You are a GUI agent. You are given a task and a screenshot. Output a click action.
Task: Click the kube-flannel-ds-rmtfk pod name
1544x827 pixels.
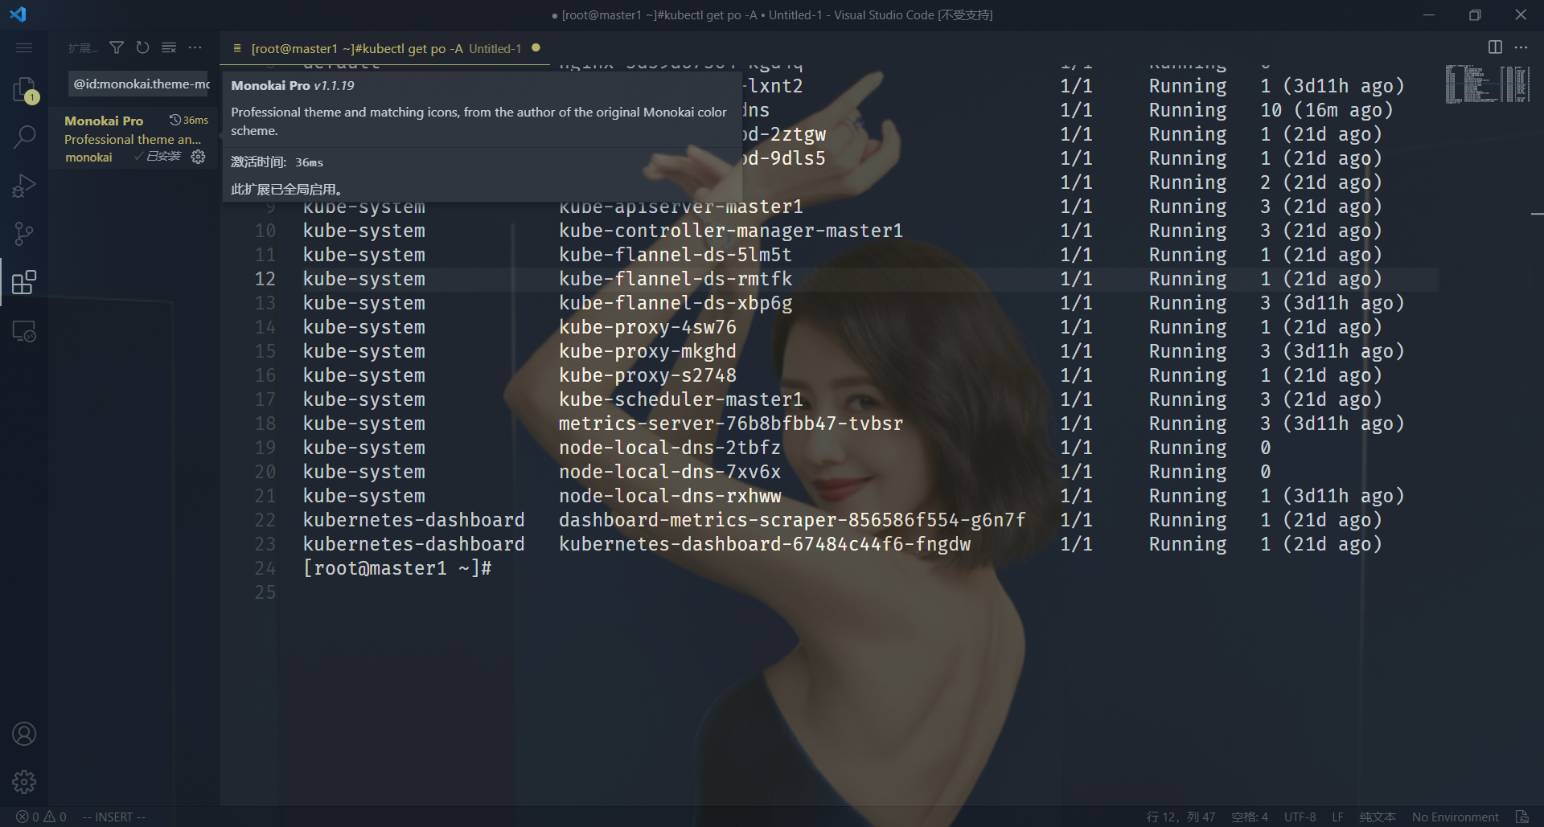(675, 279)
